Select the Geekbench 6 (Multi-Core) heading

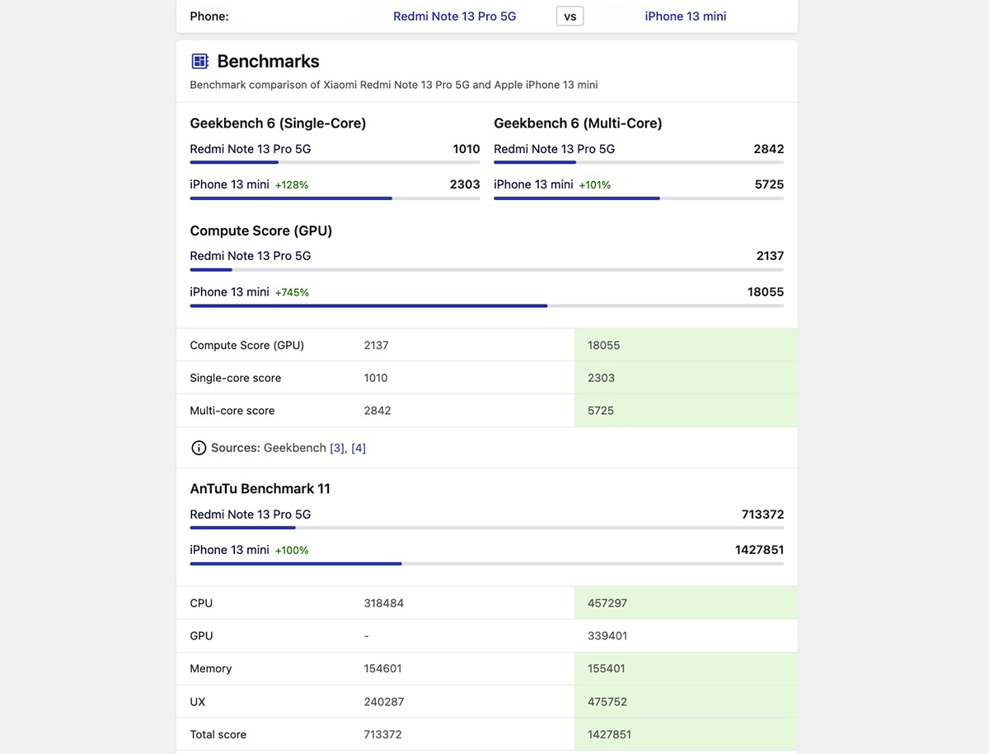[578, 123]
